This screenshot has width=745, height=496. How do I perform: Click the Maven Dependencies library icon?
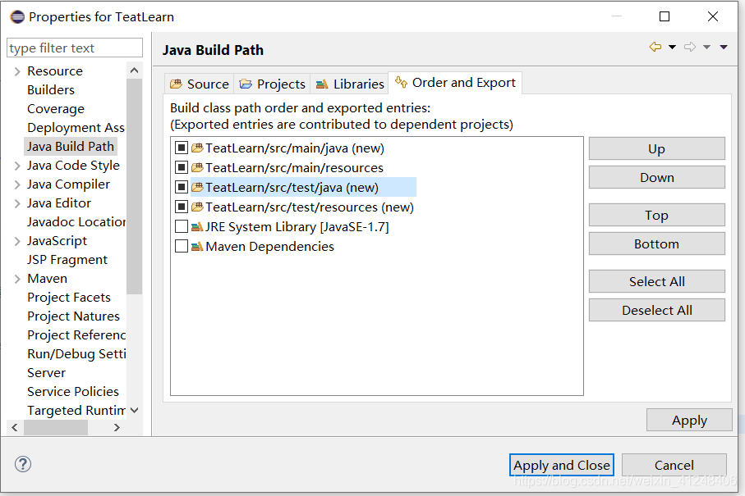pyautogui.click(x=197, y=246)
